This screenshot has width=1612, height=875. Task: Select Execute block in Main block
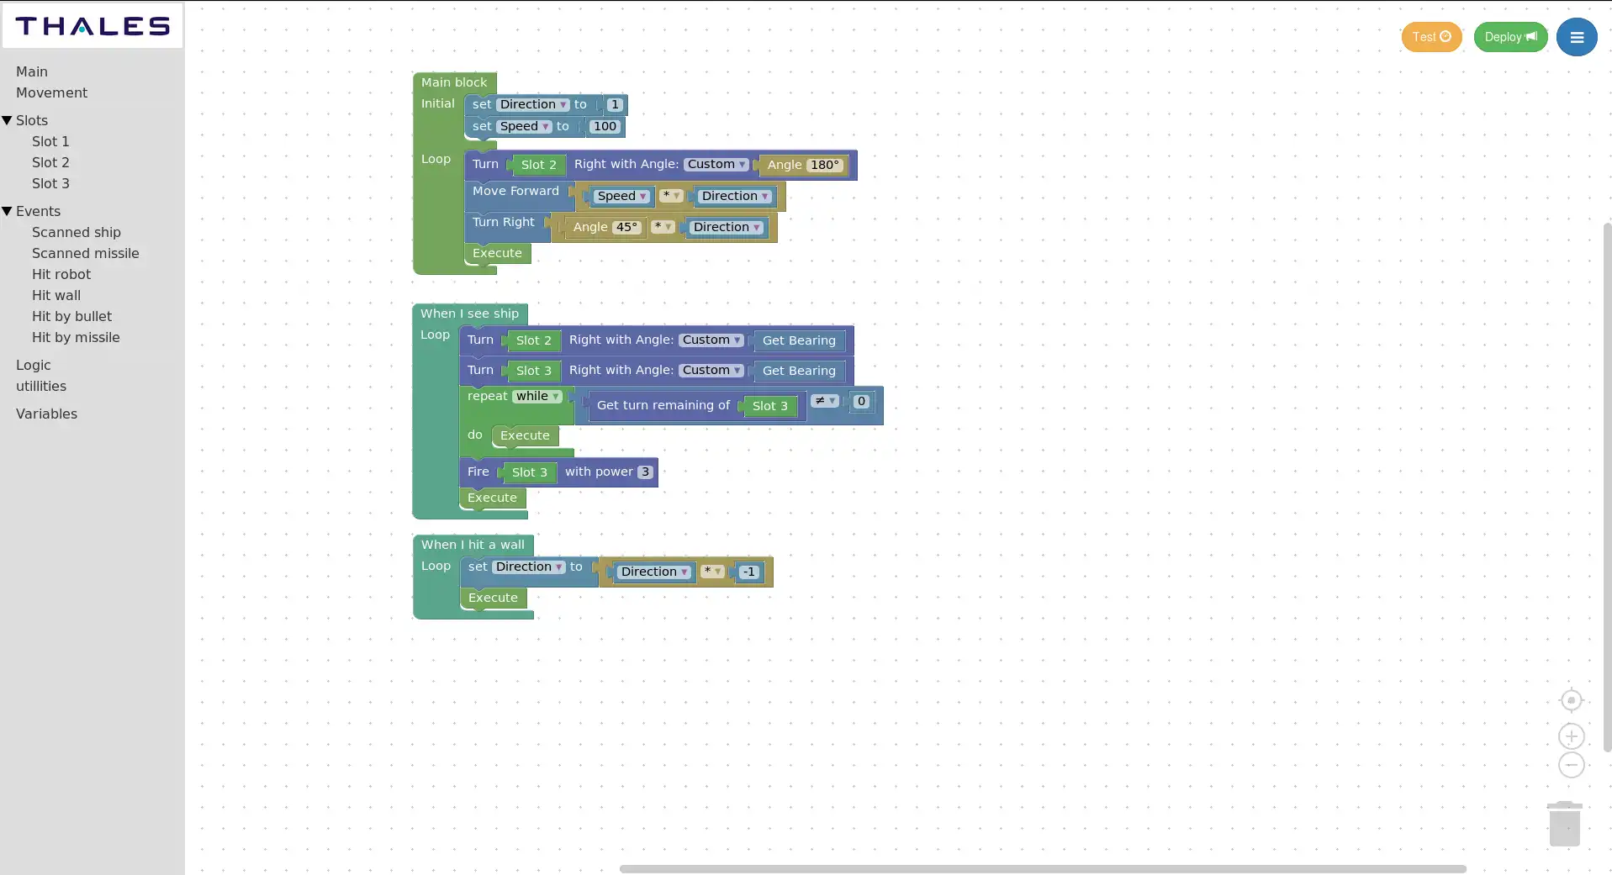tap(497, 253)
